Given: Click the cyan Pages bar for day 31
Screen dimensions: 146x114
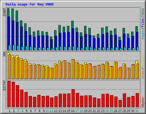Looking at the screenshot, I should tap(138, 48).
